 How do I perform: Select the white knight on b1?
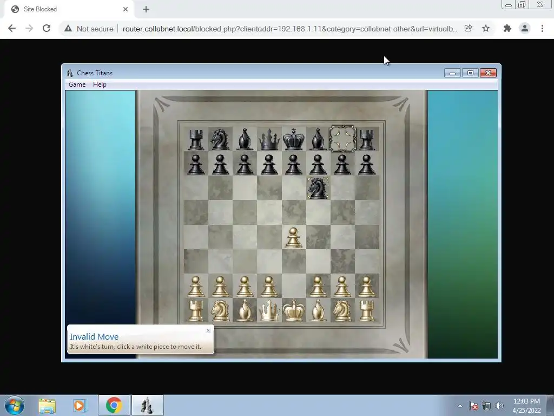(x=220, y=310)
